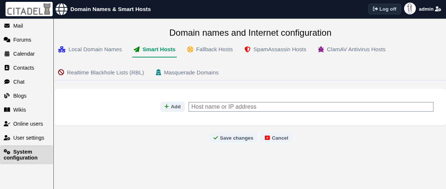This screenshot has height=189, width=446.
Task: Focus the Host name or IP address field
Action: click(311, 107)
